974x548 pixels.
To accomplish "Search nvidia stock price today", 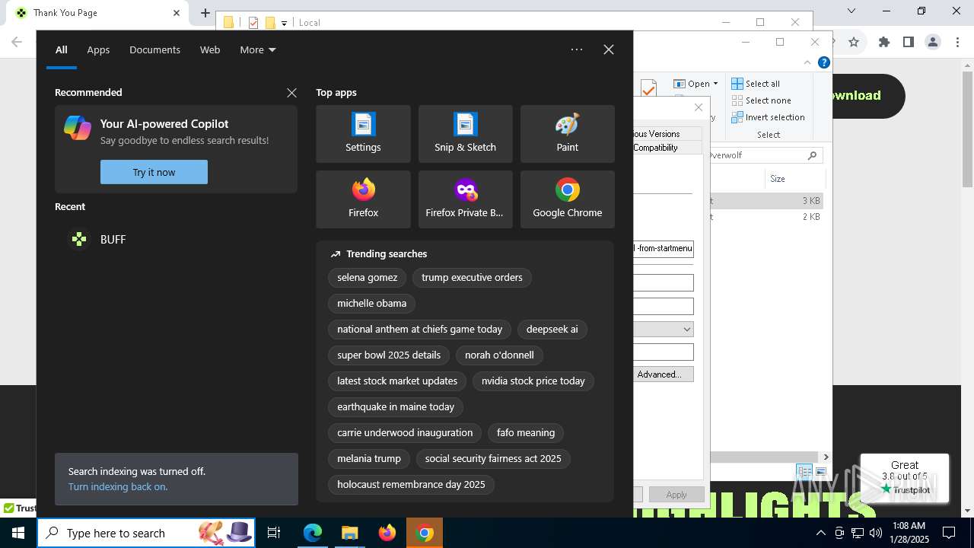I will [x=533, y=381].
